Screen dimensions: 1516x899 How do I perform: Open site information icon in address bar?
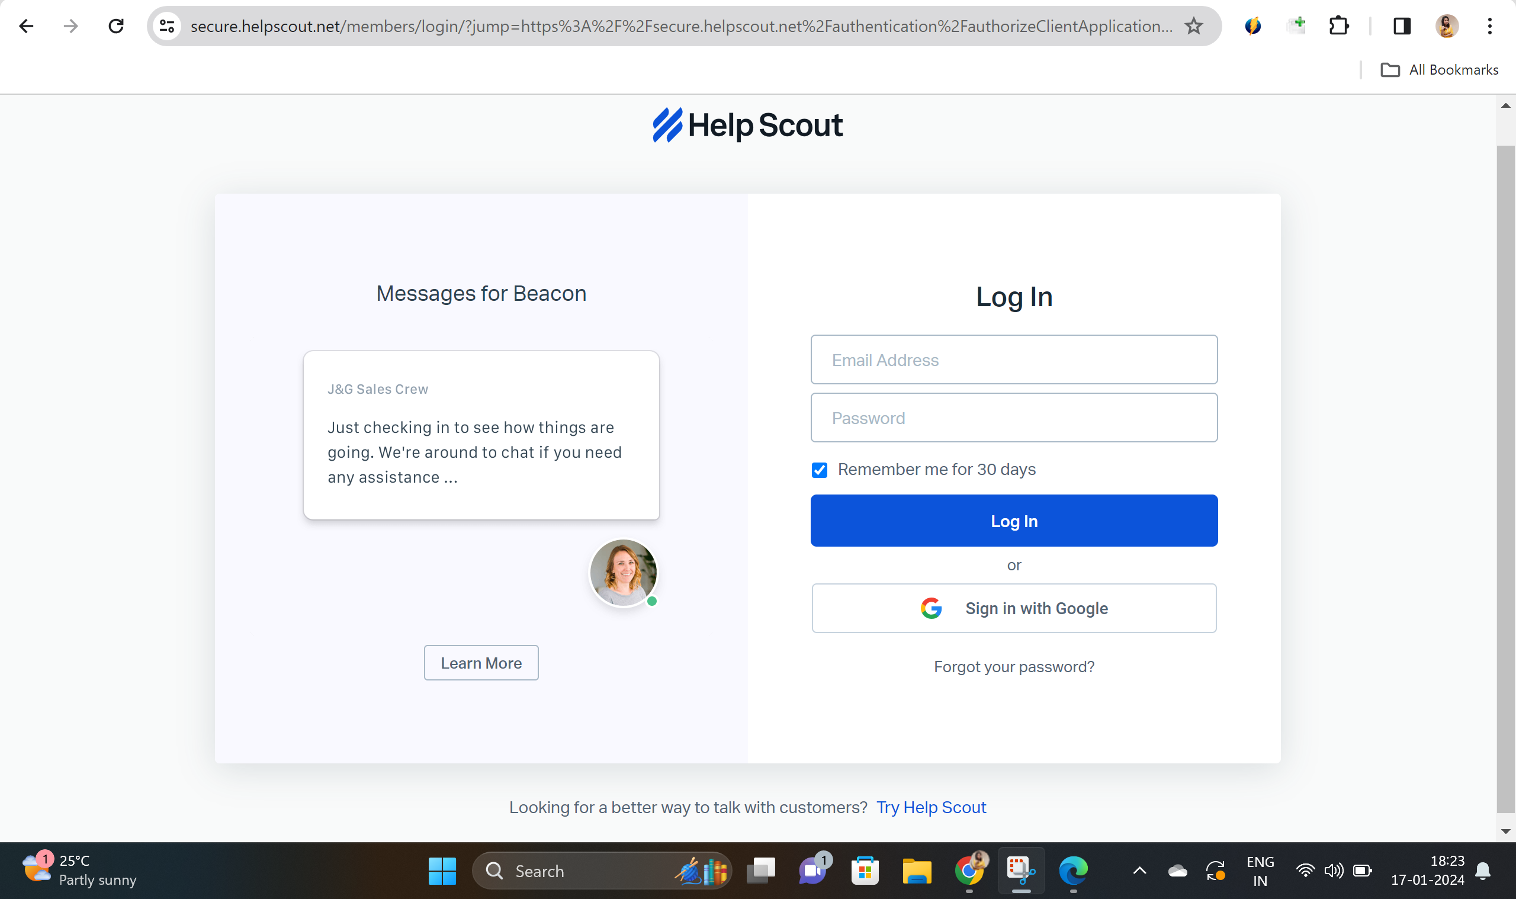click(x=167, y=26)
